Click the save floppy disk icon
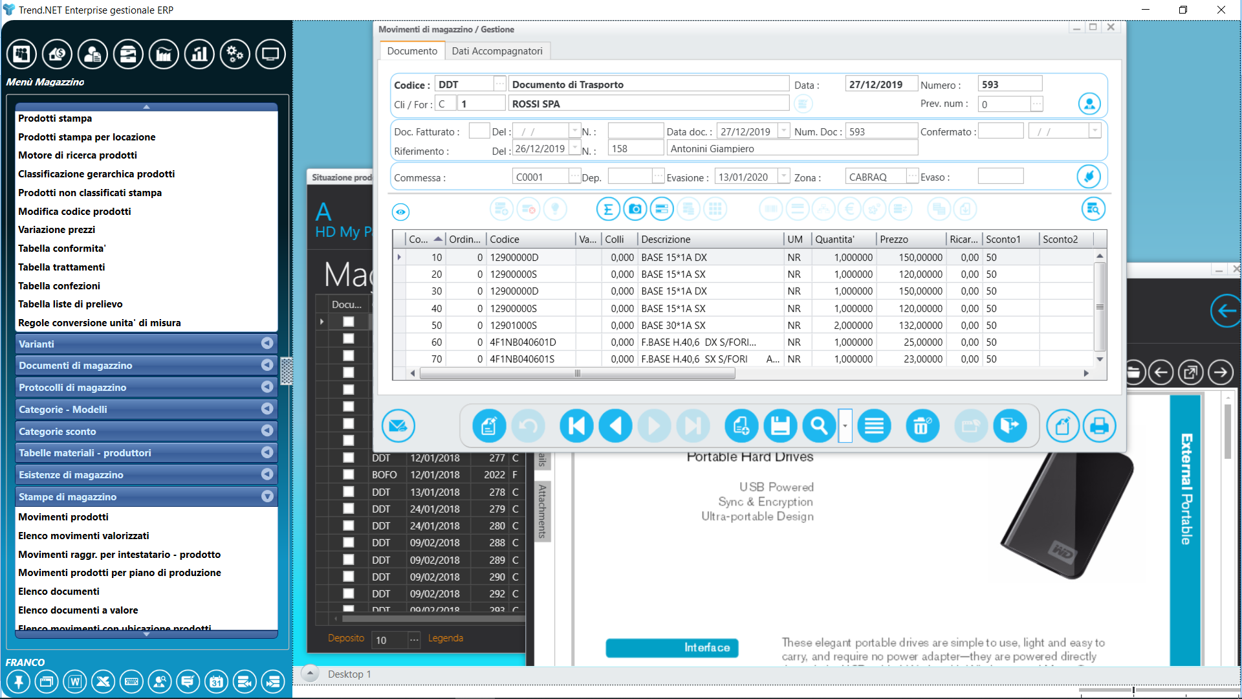This screenshot has width=1242, height=699. tap(780, 426)
